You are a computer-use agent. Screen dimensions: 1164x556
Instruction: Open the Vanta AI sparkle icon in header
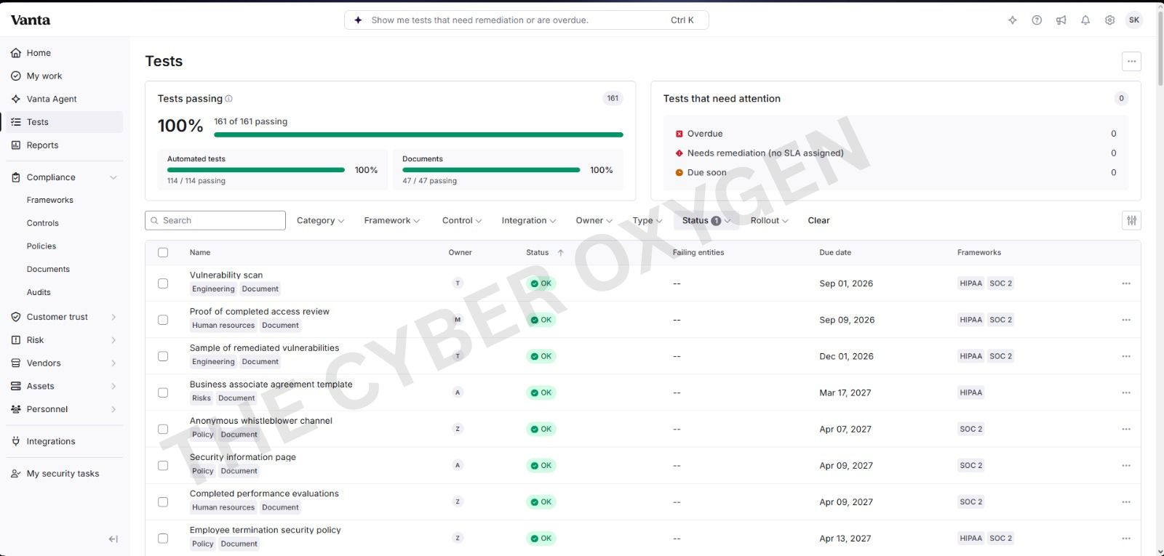1013,20
